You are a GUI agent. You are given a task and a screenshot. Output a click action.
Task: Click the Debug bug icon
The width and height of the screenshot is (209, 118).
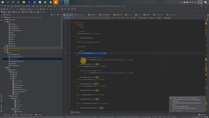(x=39, y=9)
